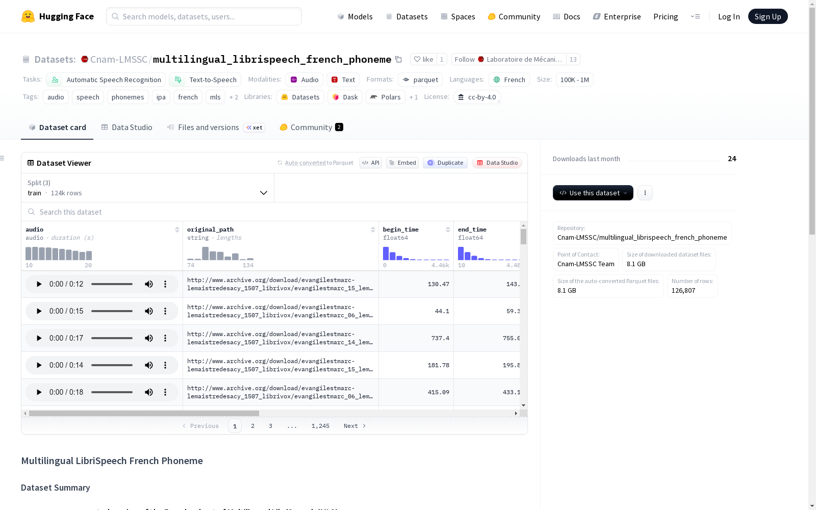
Task: Click the Sign Up button
Action: 768,16
